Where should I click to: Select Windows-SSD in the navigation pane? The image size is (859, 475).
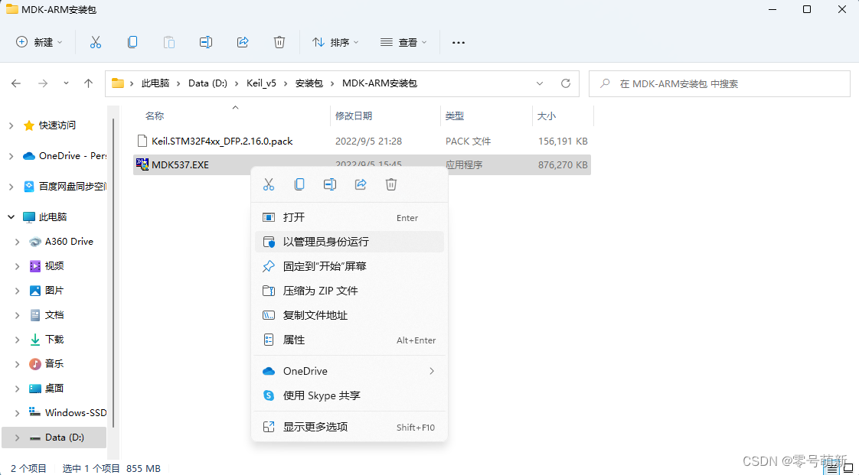[x=76, y=412]
